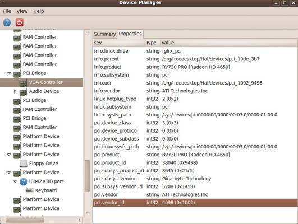Sort by the Type column header
298x224 pixels.
pyautogui.click(x=153, y=43)
